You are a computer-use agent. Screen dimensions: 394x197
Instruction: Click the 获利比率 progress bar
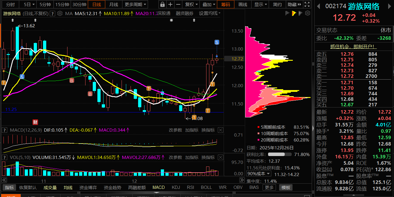(x=280, y=155)
